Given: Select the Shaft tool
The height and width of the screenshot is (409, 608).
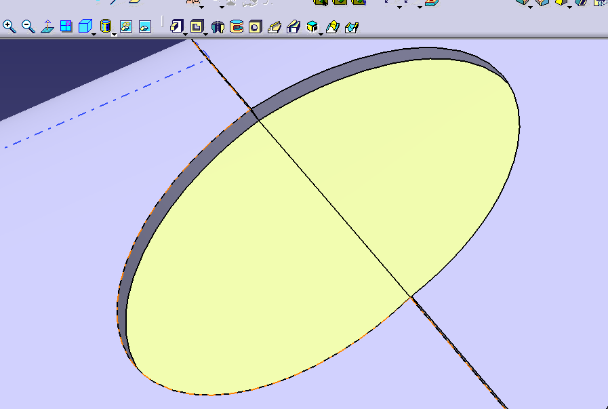Looking at the screenshot, I should pyautogui.click(x=218, y=26).
